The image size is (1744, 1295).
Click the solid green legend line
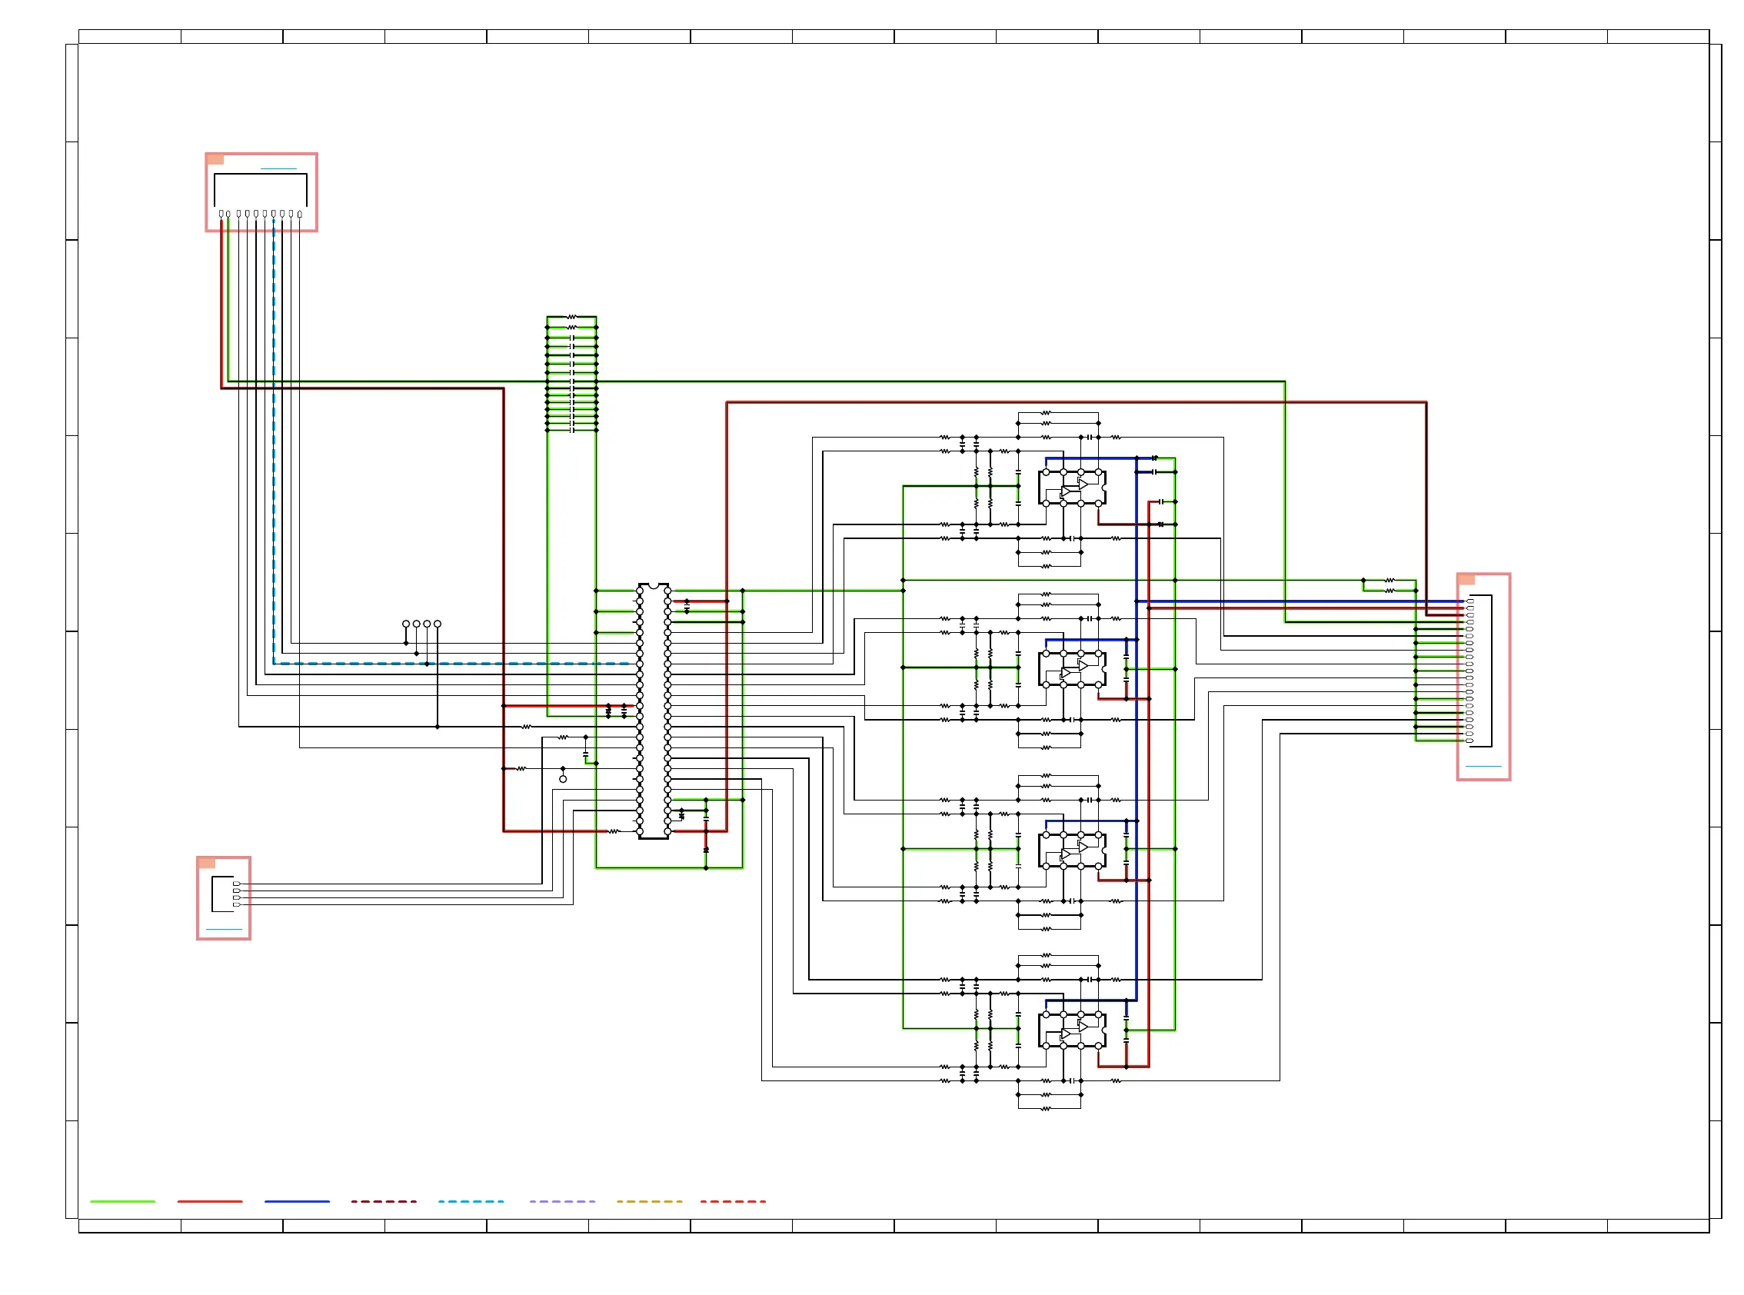[122, 1201]
